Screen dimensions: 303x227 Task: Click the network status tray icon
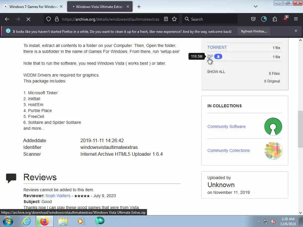click(x=266, y=221)
